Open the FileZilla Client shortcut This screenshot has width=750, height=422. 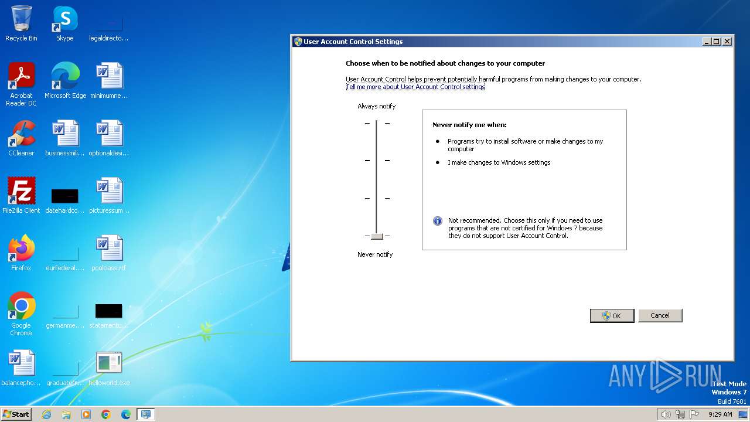[x=21, y=196]
